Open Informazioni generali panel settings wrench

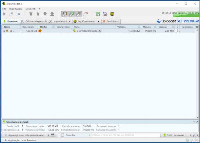pos(194,122)
